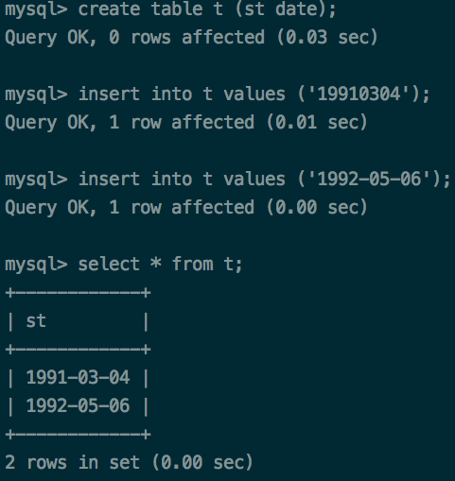Click the '2 rows in set (0.00 sec)' line

pyautogui.click(x=129, y=463)
